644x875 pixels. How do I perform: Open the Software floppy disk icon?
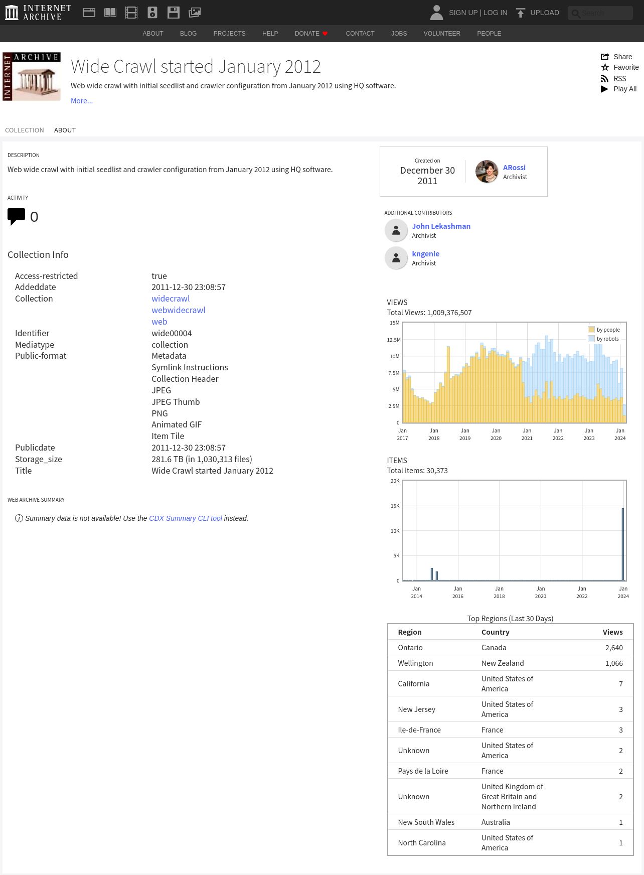coord(174,13)
